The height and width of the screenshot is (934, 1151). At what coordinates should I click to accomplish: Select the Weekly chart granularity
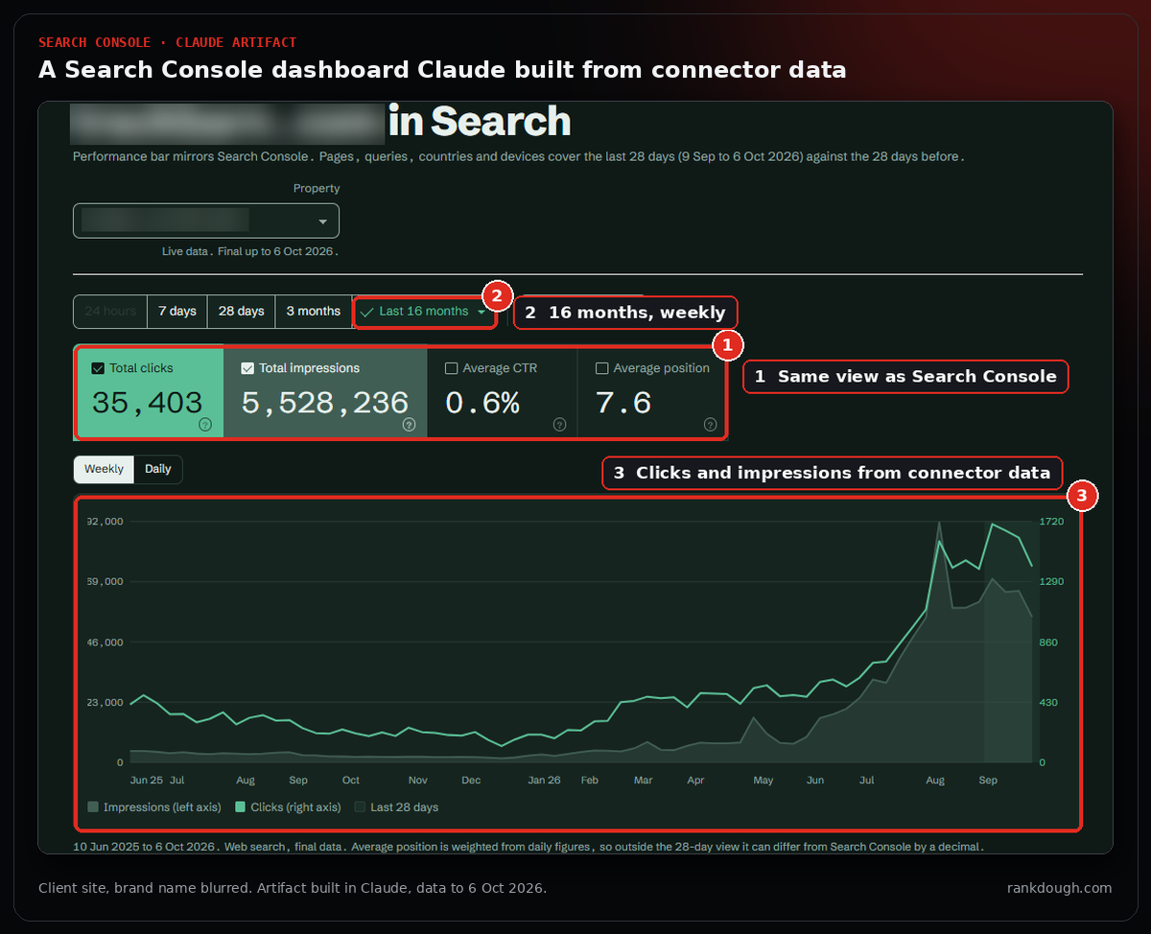pyautogui.click(x=104, y=469)
